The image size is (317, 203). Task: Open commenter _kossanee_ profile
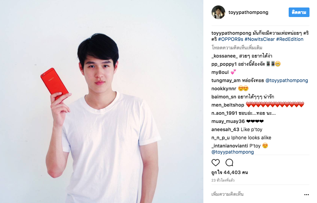click(x=225, y=56)
